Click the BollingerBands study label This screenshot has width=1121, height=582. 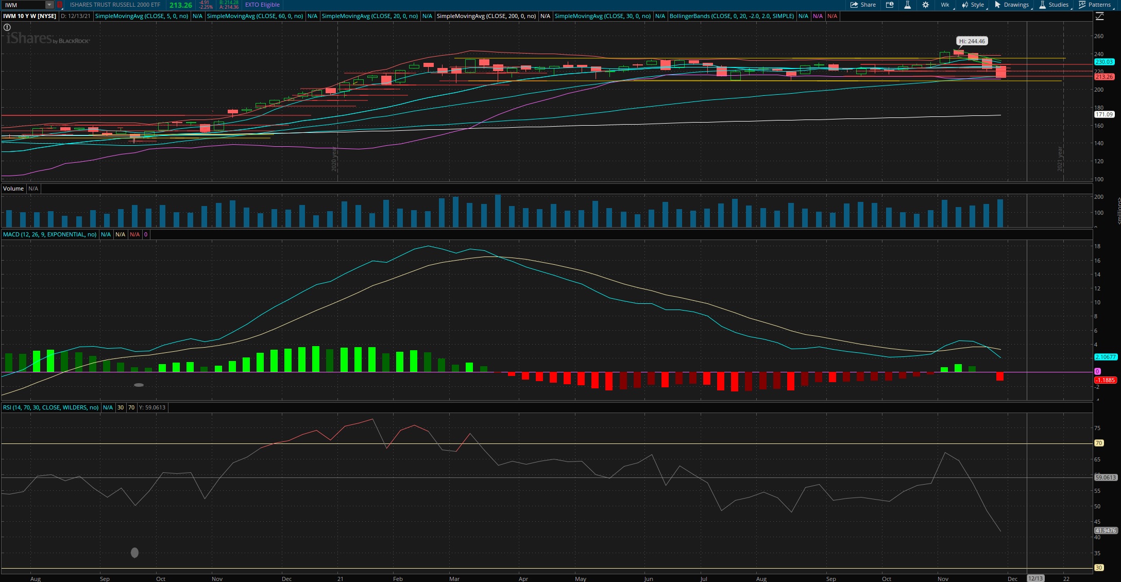click(731, 16)
